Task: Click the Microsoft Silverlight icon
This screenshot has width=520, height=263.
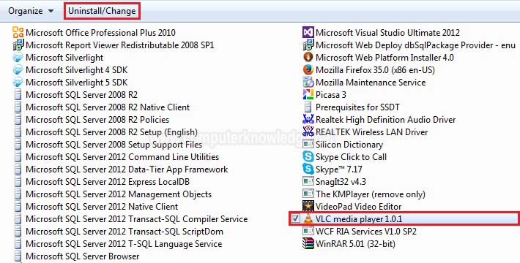Action: click(18, 58)
